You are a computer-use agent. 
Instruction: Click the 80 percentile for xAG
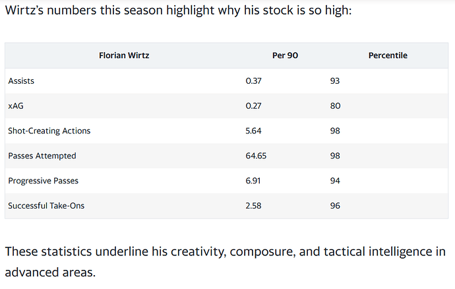335,106
